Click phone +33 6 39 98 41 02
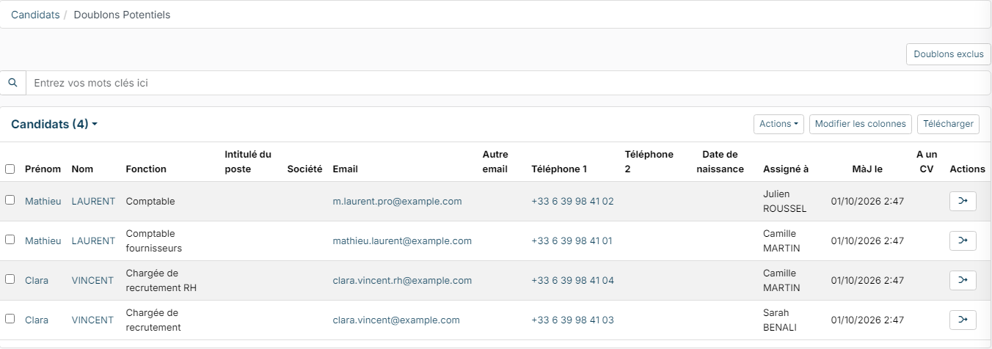992x349 pixels. tap(572, 201)
